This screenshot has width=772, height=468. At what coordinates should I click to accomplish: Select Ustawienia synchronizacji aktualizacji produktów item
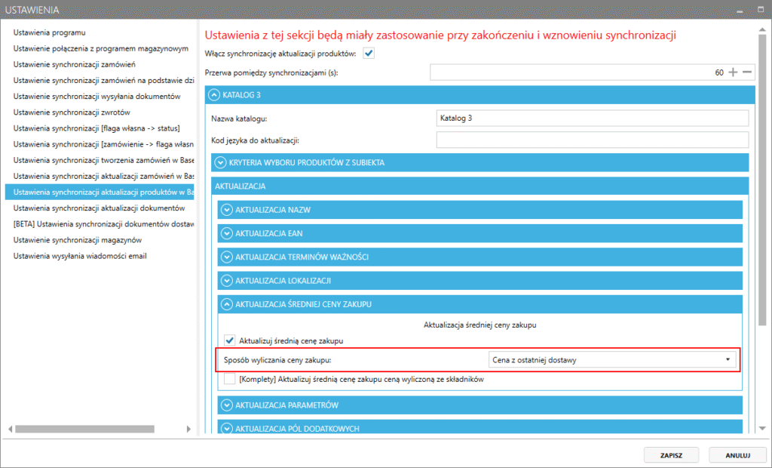[x=100, y=192]
